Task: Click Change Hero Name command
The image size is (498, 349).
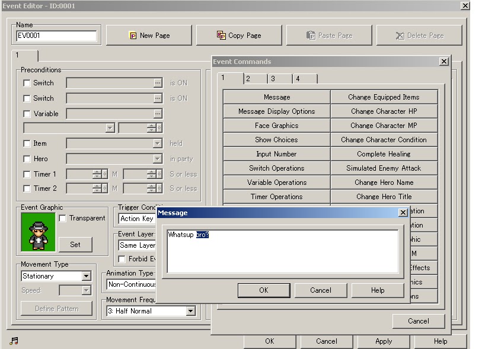Action: tap(384, 182)
